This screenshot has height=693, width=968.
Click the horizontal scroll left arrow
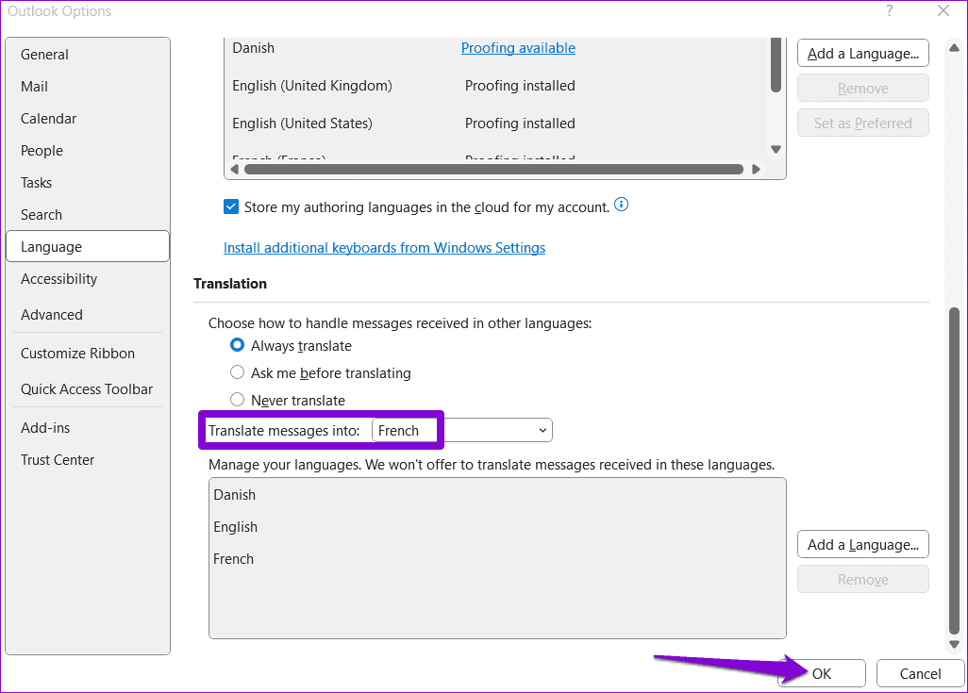coord(235,169)
